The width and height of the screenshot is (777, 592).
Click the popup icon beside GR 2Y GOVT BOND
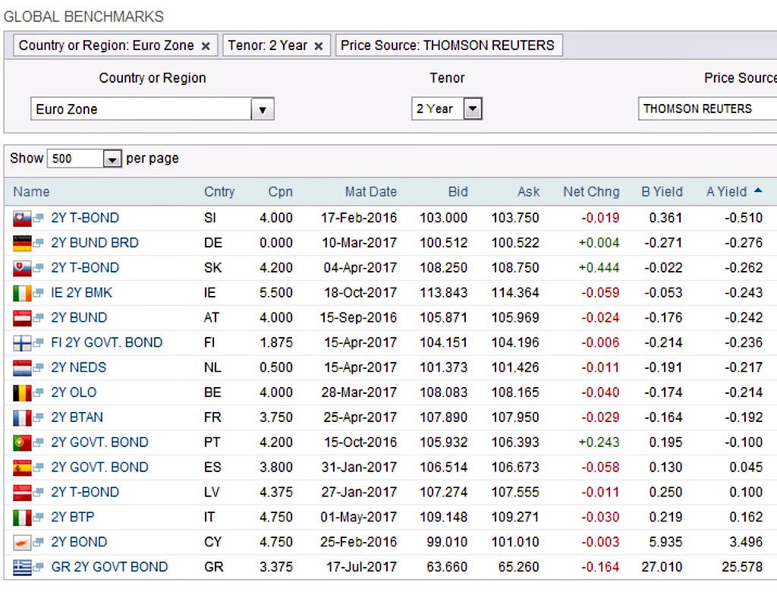[x=38, y=567]
